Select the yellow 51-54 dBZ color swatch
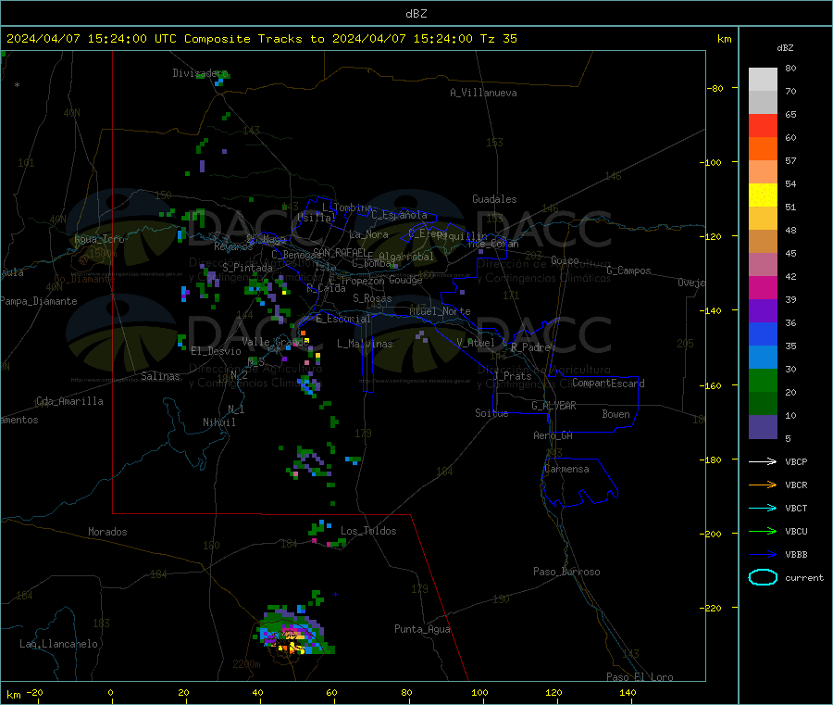 pyautogui.click(x=763, y=195)
